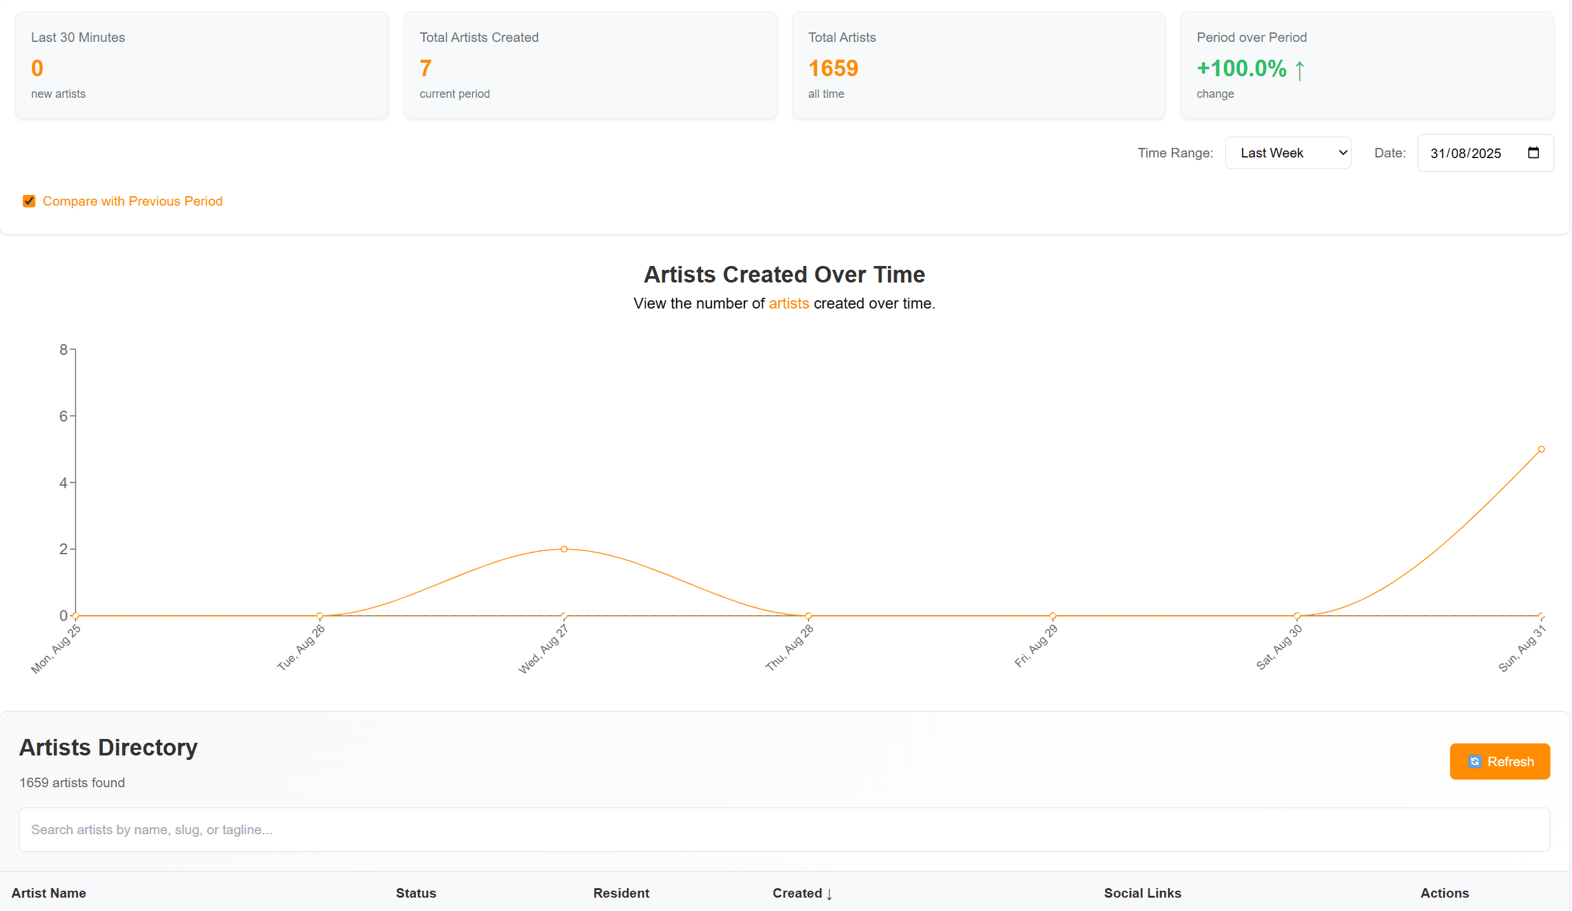This screenshot has width=1572, height=911.
Task: Open the Time Range dropdown
Action: [x=1289, y=152]
